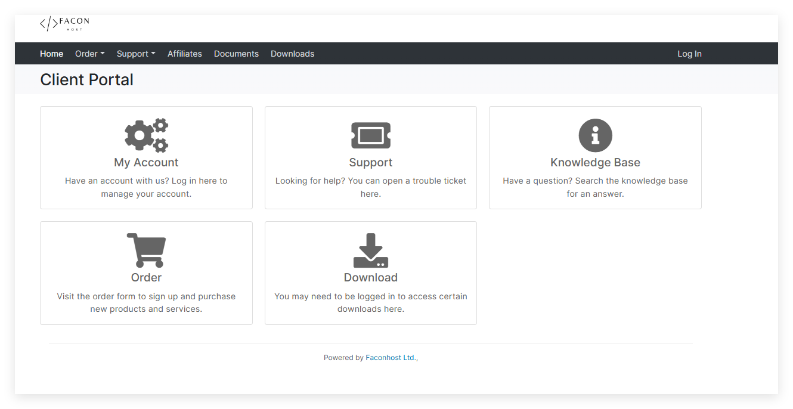This screenshot has height=409, width=793.
Task: Open the My Account card heading
Action: pyautogui.click(x=146, y=163)
